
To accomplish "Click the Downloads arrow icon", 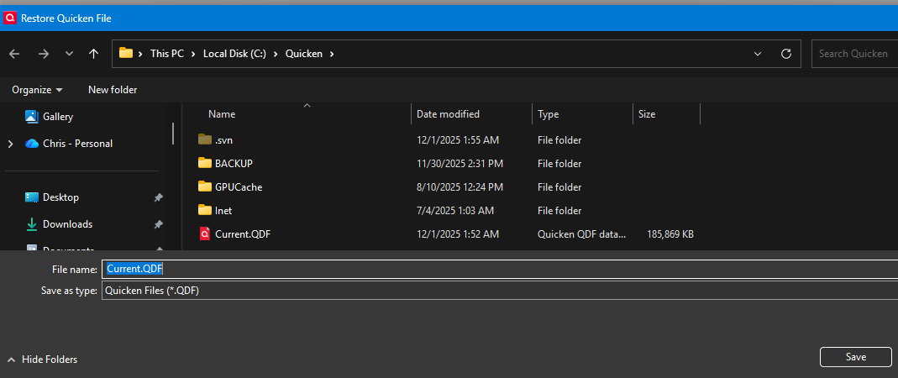I will tap(31, 224).
